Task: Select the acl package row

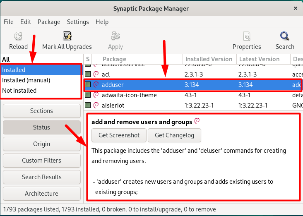Action: click(193, 74)
